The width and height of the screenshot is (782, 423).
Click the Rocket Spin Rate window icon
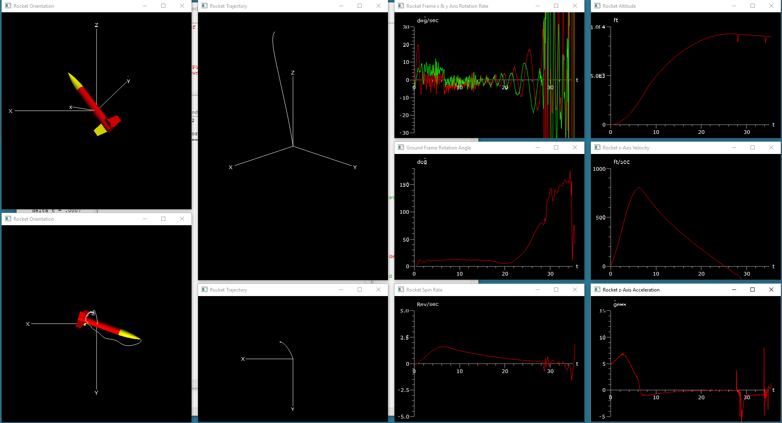point(401,290)
